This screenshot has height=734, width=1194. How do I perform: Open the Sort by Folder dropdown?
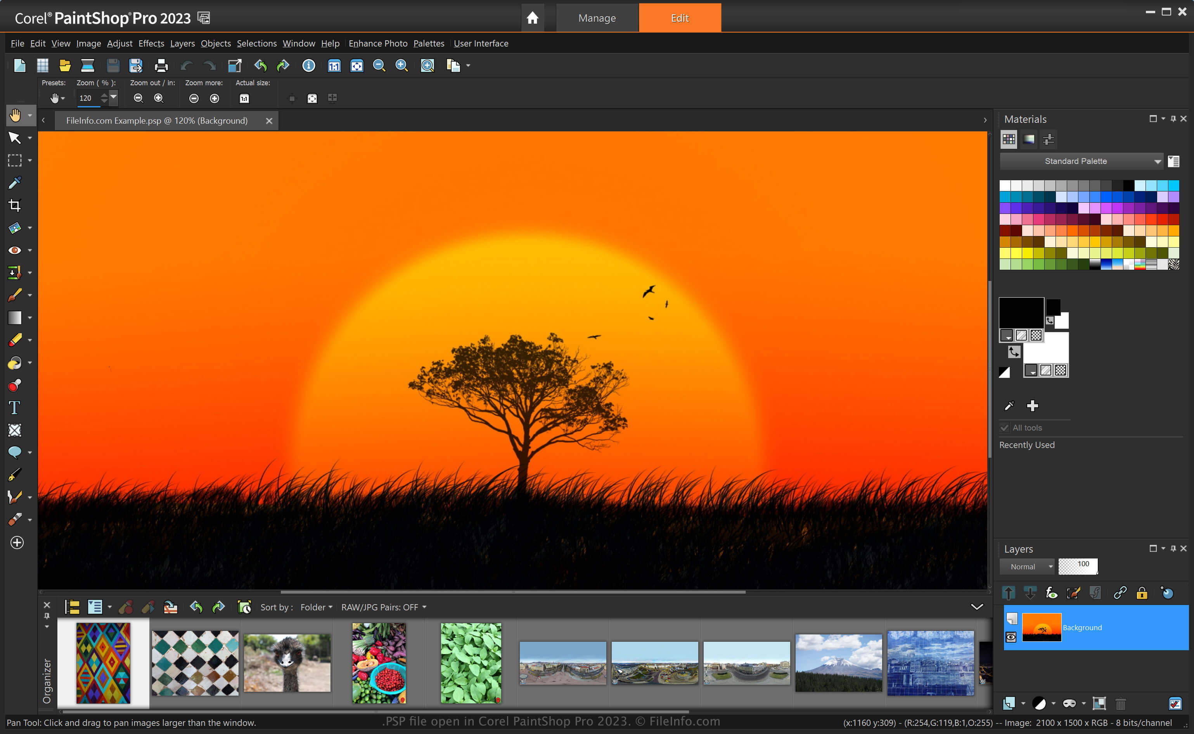(x=316, y=607)
